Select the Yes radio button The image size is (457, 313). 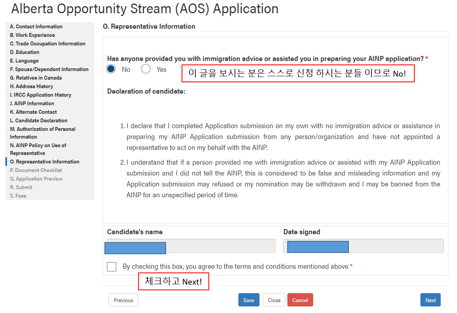point(146,69)
